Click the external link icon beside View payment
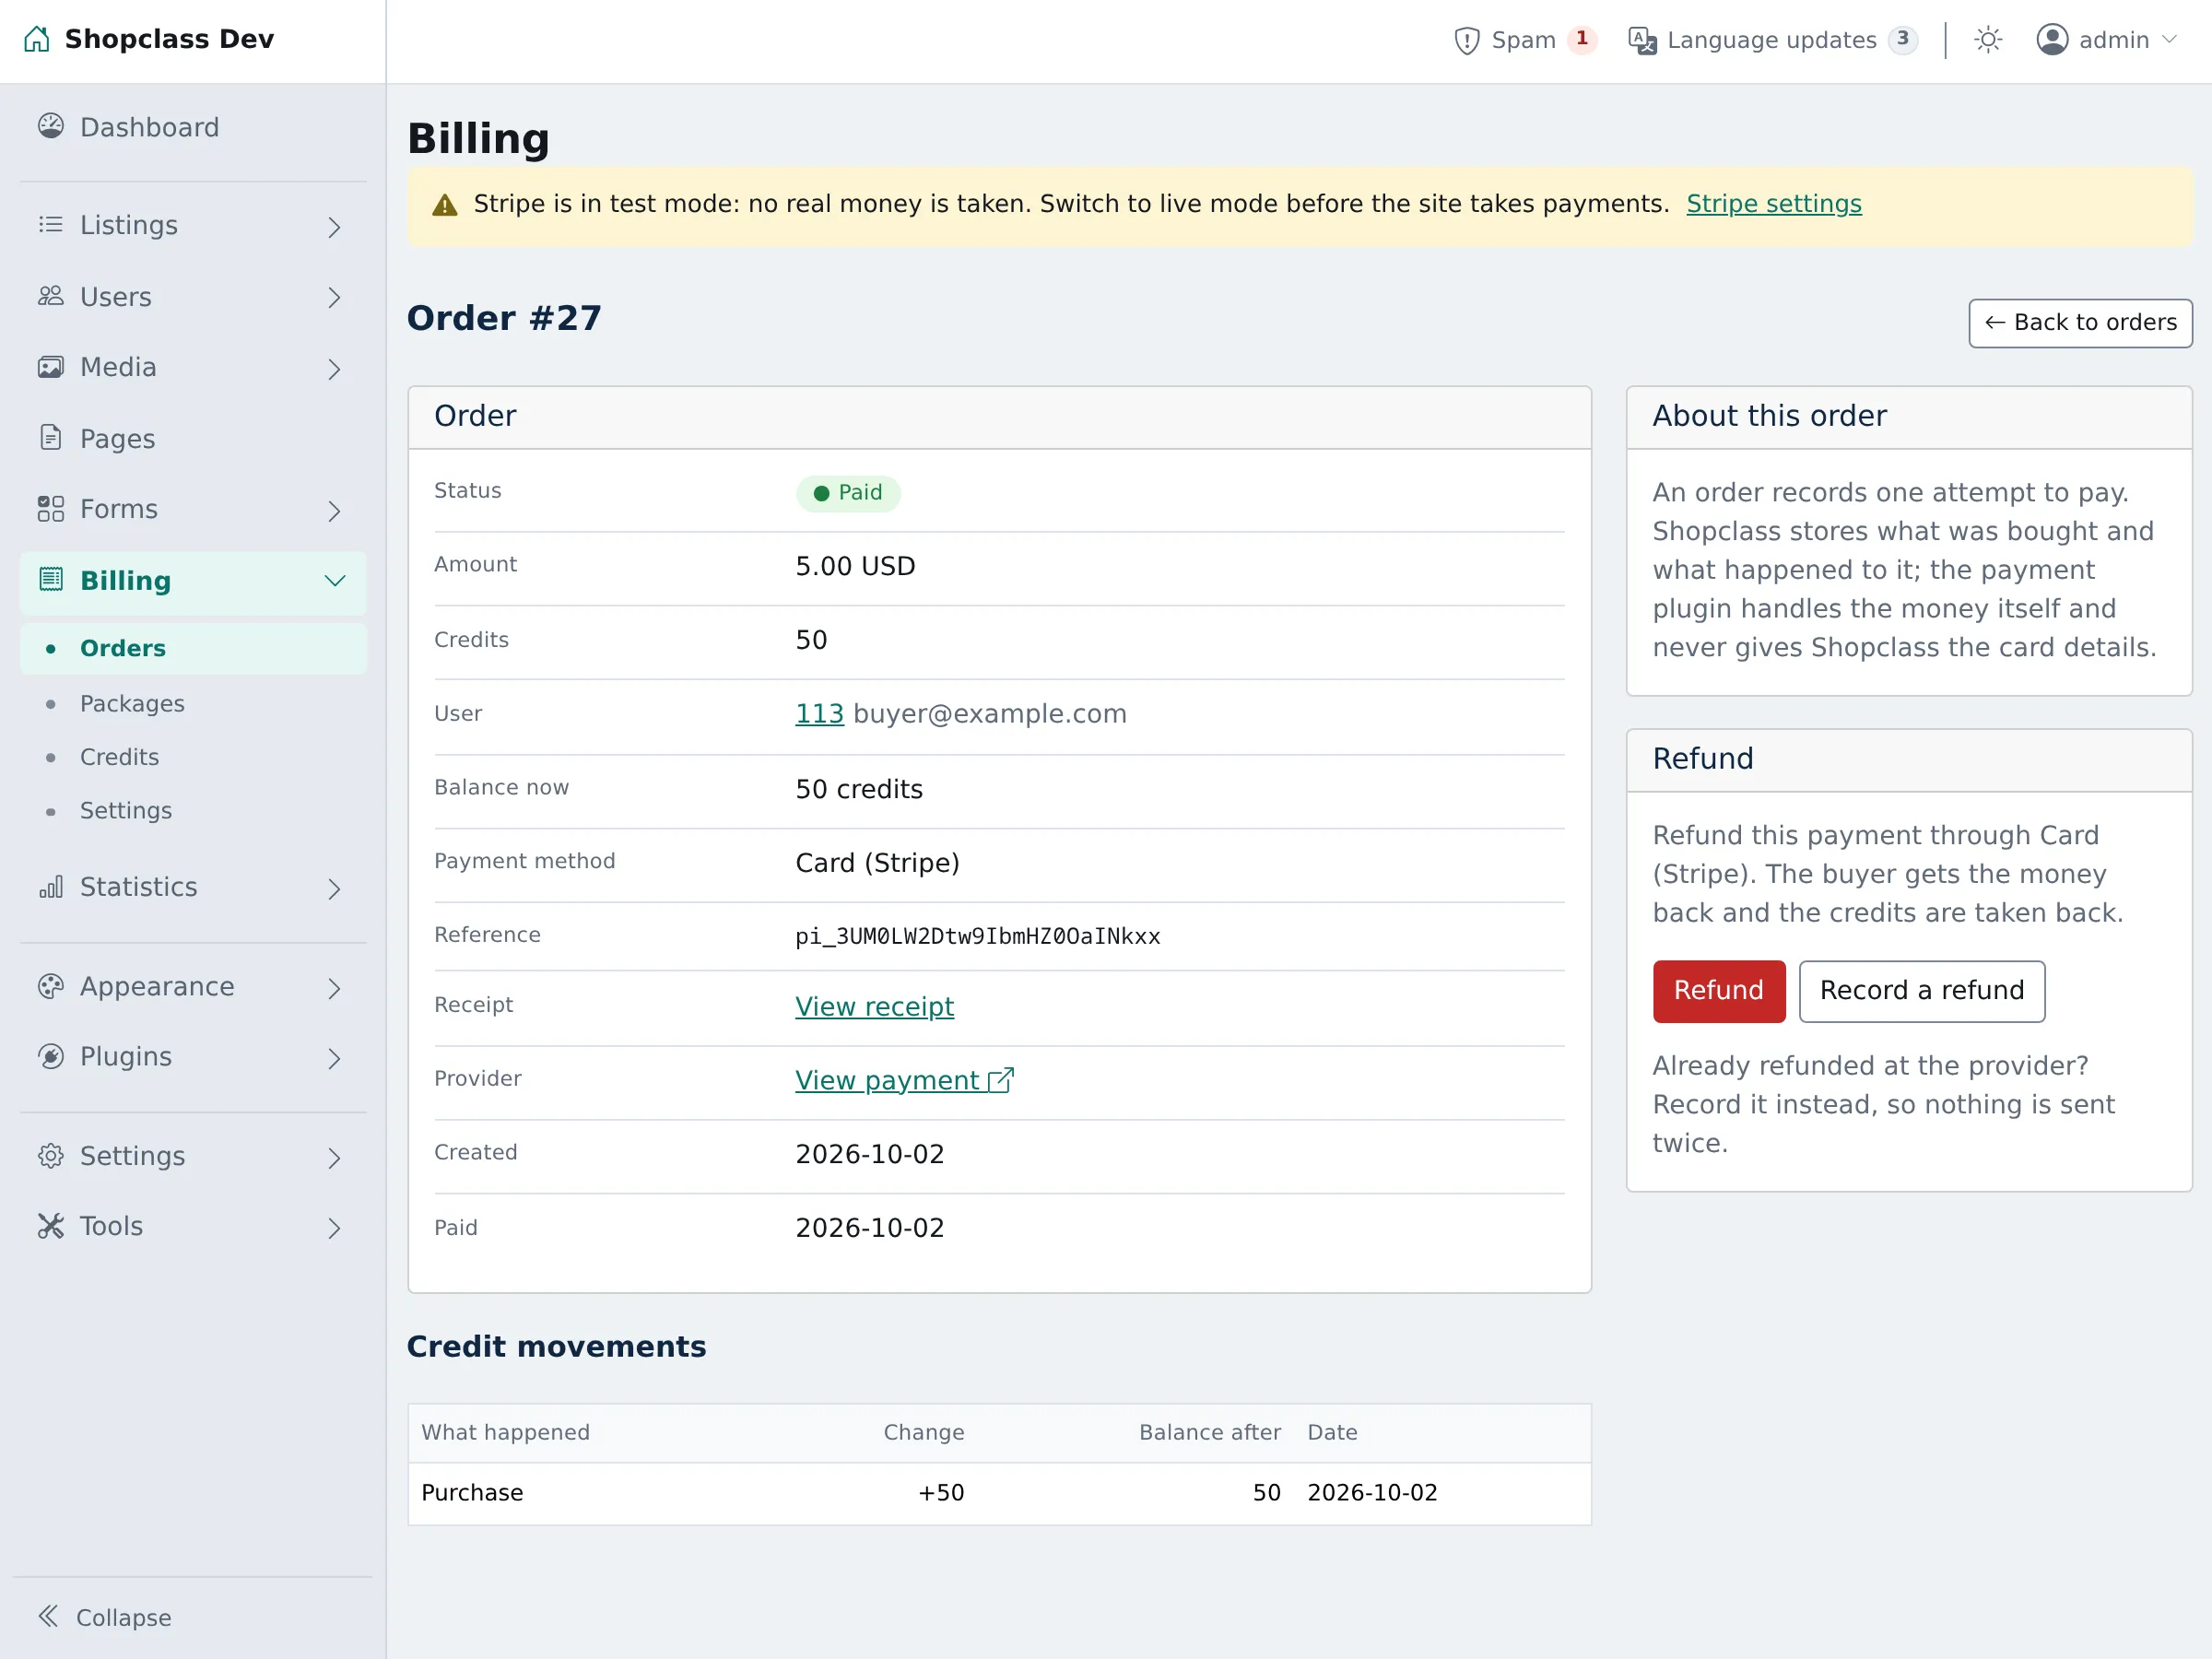 click(1001, 1080)
